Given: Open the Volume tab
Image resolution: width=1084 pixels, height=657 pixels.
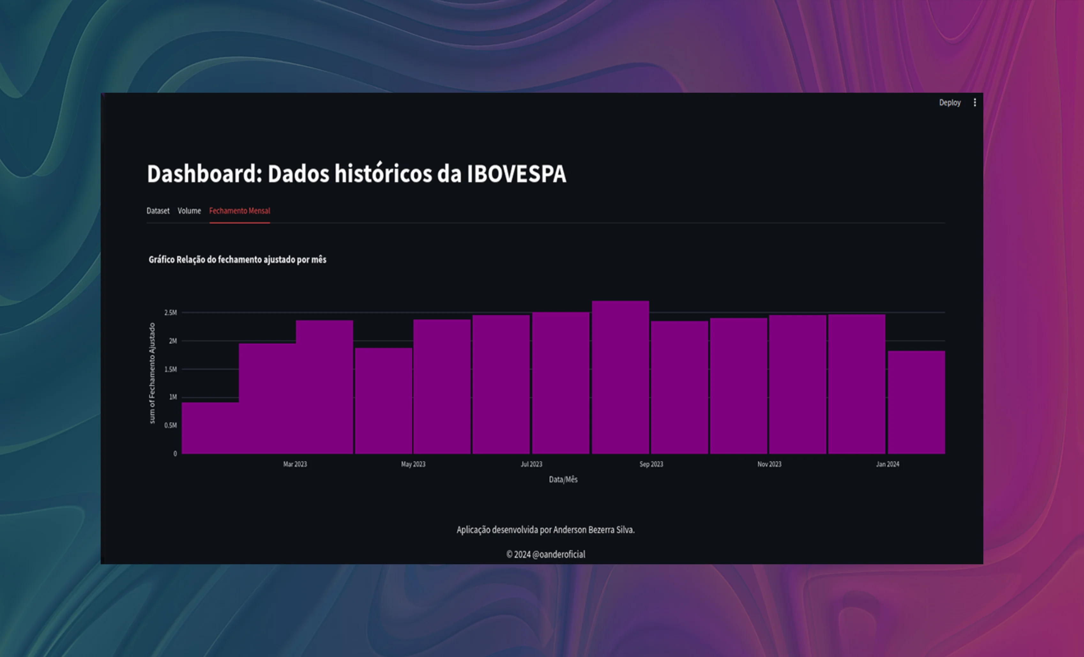Looking at the screenshot, I should (189, 211).
